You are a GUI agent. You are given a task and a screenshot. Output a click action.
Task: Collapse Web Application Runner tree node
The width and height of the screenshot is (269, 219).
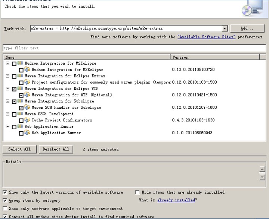7,126
